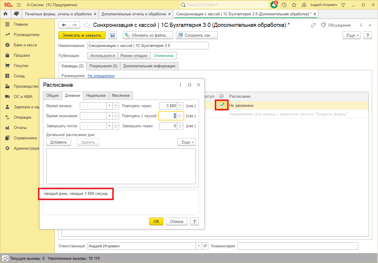Adjust Повторять с паузой spinner

[180, 116]
